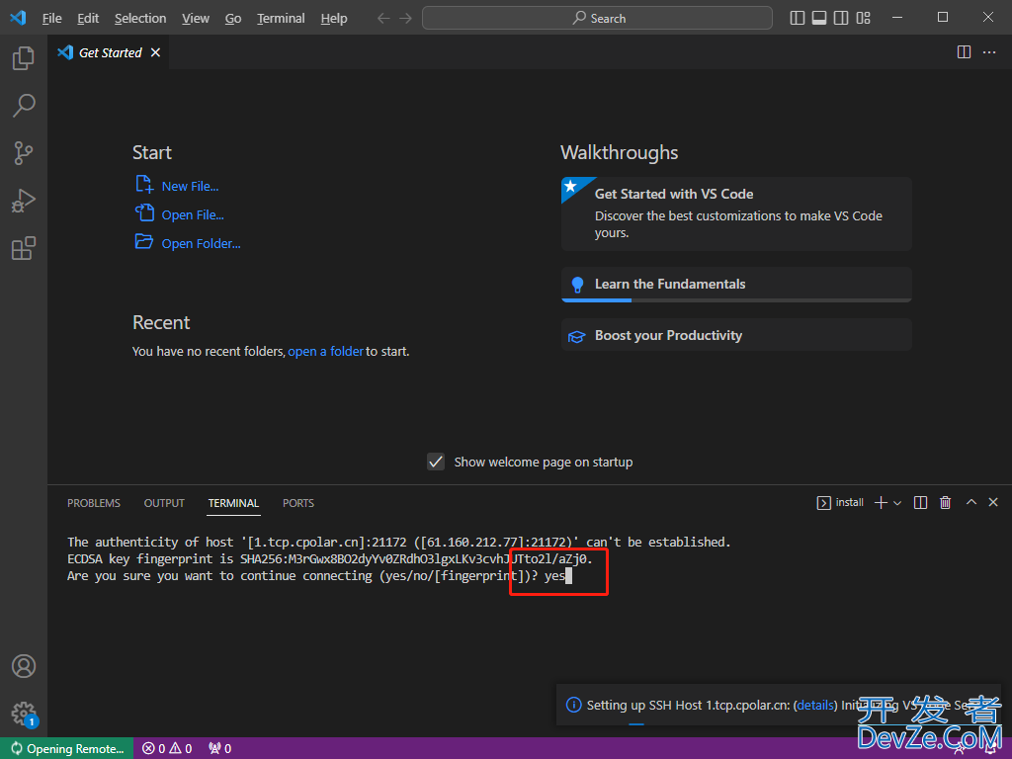Viewport: 1012px width, 759px height.
Task: Open the Manage gear icon
Action: pos(24,714)
